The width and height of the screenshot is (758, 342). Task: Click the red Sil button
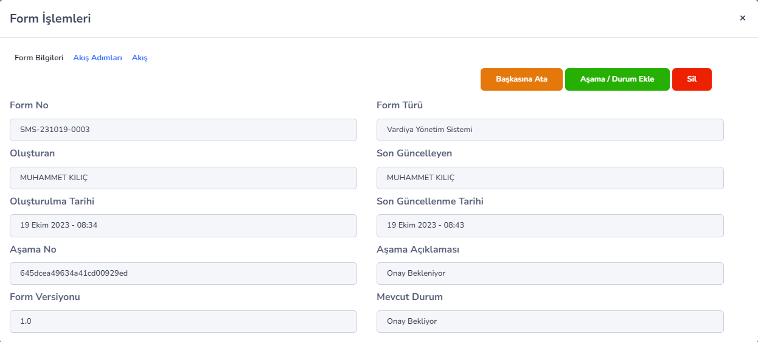(x=692, y=79)
